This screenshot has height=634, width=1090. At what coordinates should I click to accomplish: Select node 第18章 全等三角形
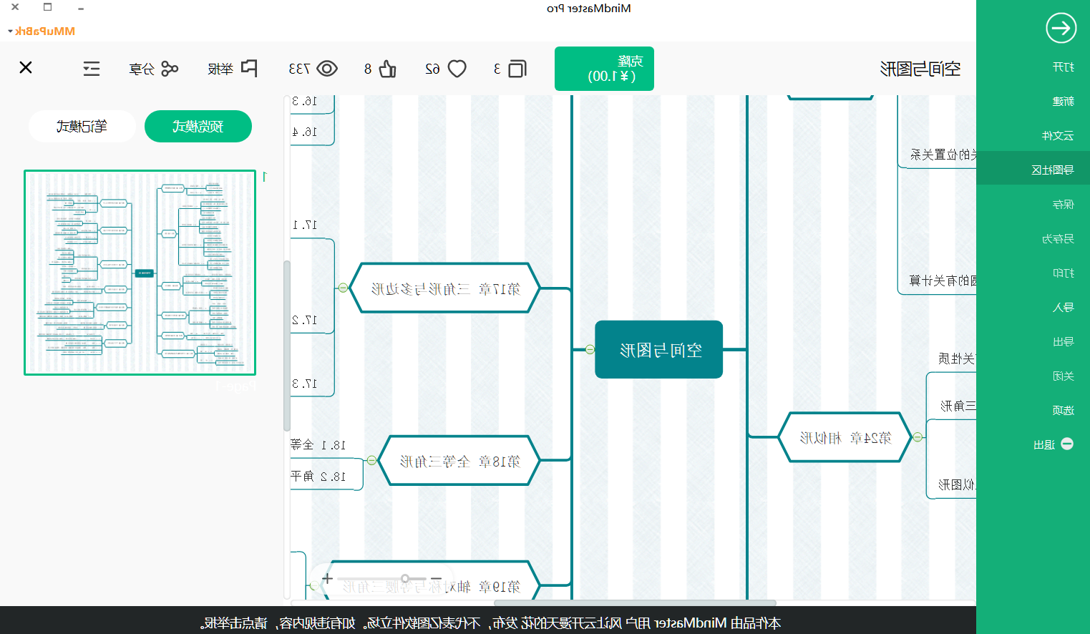(459, 460)
